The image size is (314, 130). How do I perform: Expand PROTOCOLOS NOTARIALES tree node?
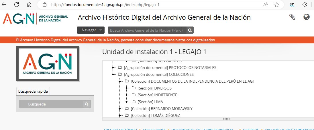coord(113,68)
